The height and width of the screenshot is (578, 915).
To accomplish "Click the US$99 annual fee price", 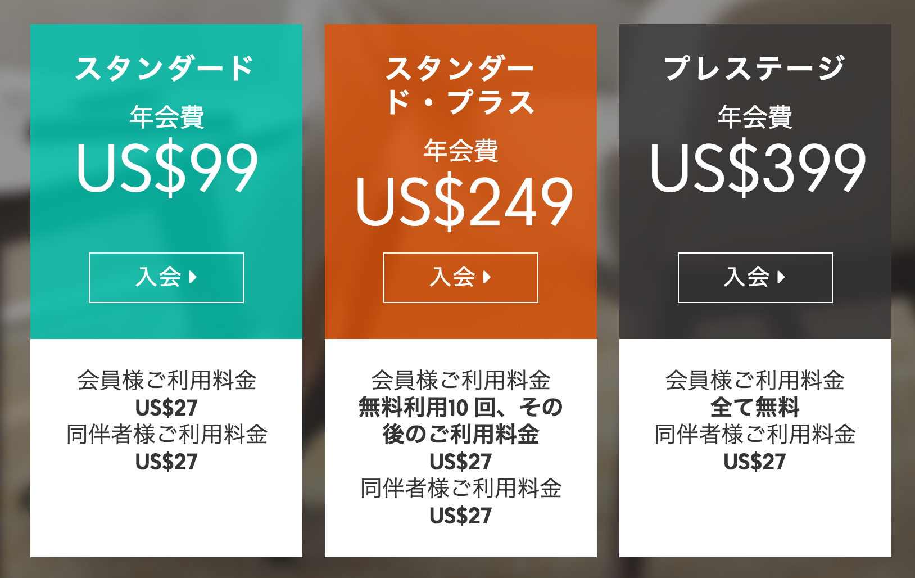I will [167, 168].
